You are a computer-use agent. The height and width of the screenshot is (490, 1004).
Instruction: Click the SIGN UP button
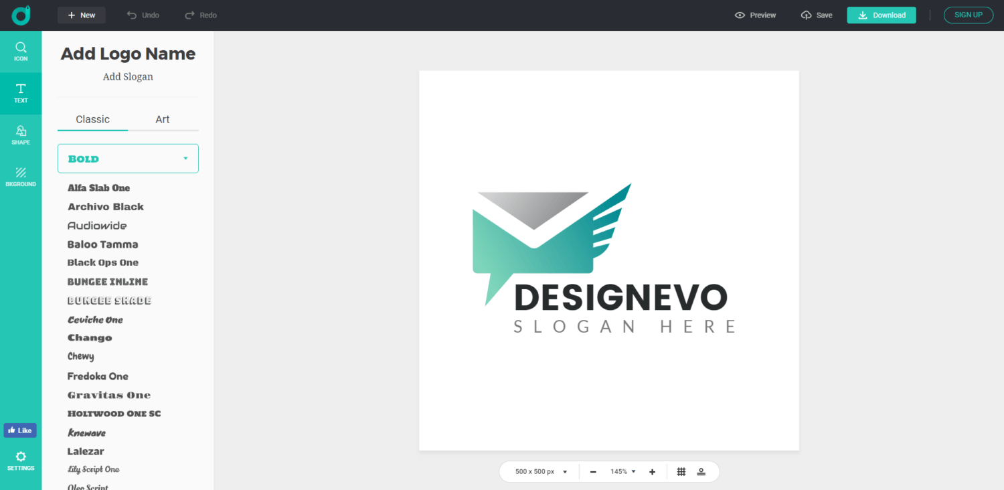click(x=969, y=15)
